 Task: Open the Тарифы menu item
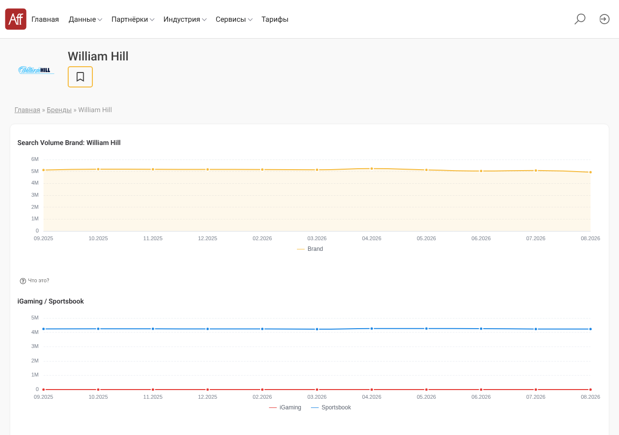[275, 19]
